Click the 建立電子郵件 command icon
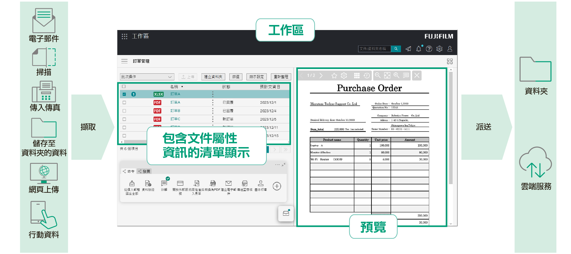Viewport: 571px width, 254px height. (228, 183)
